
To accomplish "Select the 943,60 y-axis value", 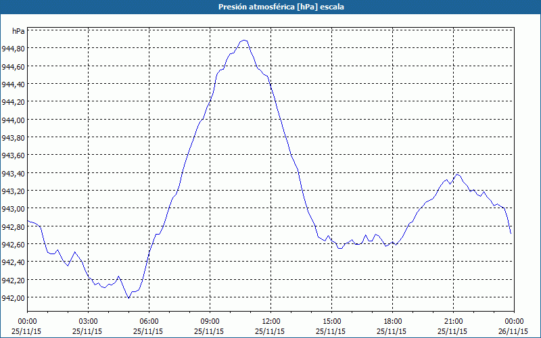I will pos(13,155).
